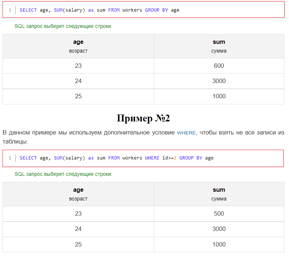The width and height of the screenshot is (289, 257).
Task: Click the second green caption "SQL запрос выберет следующие строки"
Action: pyautogui.click(x=63, y=174)
